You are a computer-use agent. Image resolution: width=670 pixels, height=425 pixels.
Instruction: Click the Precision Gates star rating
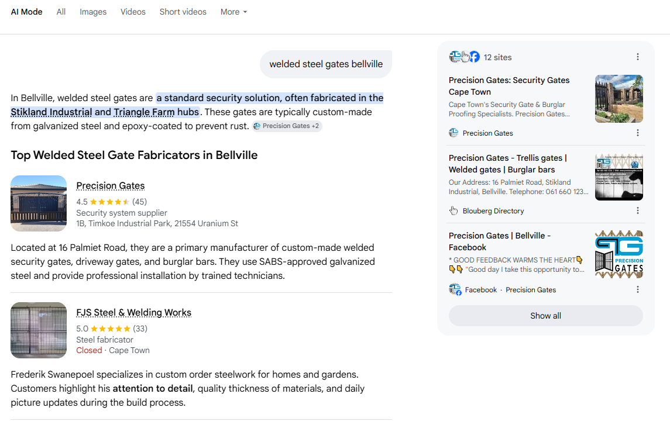click(x=109, y=202)
